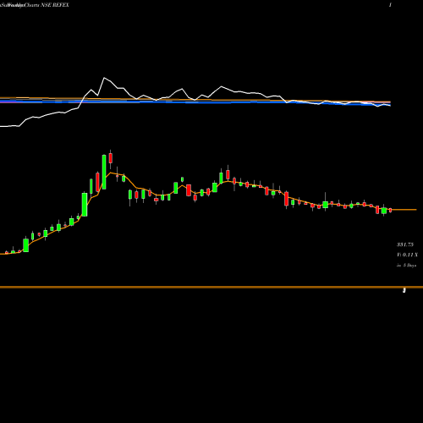Click the 'in 5 Days' label
This screenshot has height=423, width=423.
pyautogui.click(x=406, y=266)
